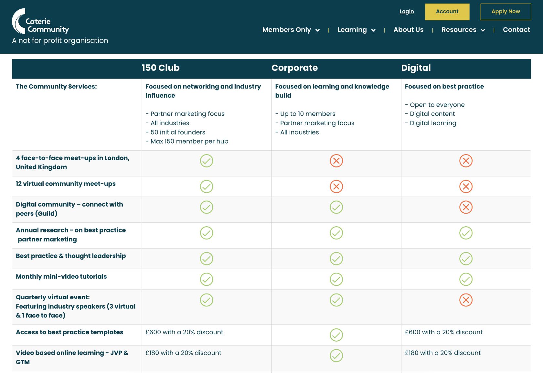
Task: Click 'Up to 10 members' line
Action: [305, 114]
